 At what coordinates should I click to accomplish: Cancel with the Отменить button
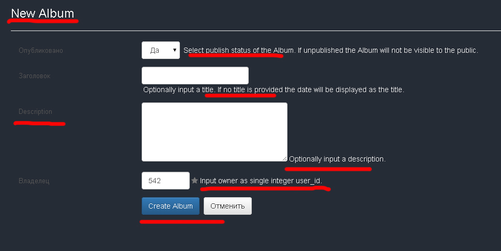[x=227, y=206]
